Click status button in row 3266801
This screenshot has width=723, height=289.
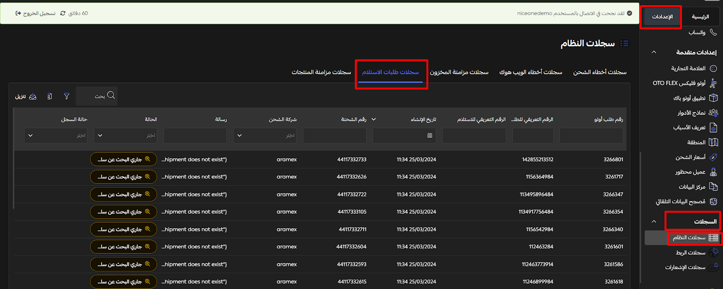tap(123, 160)
